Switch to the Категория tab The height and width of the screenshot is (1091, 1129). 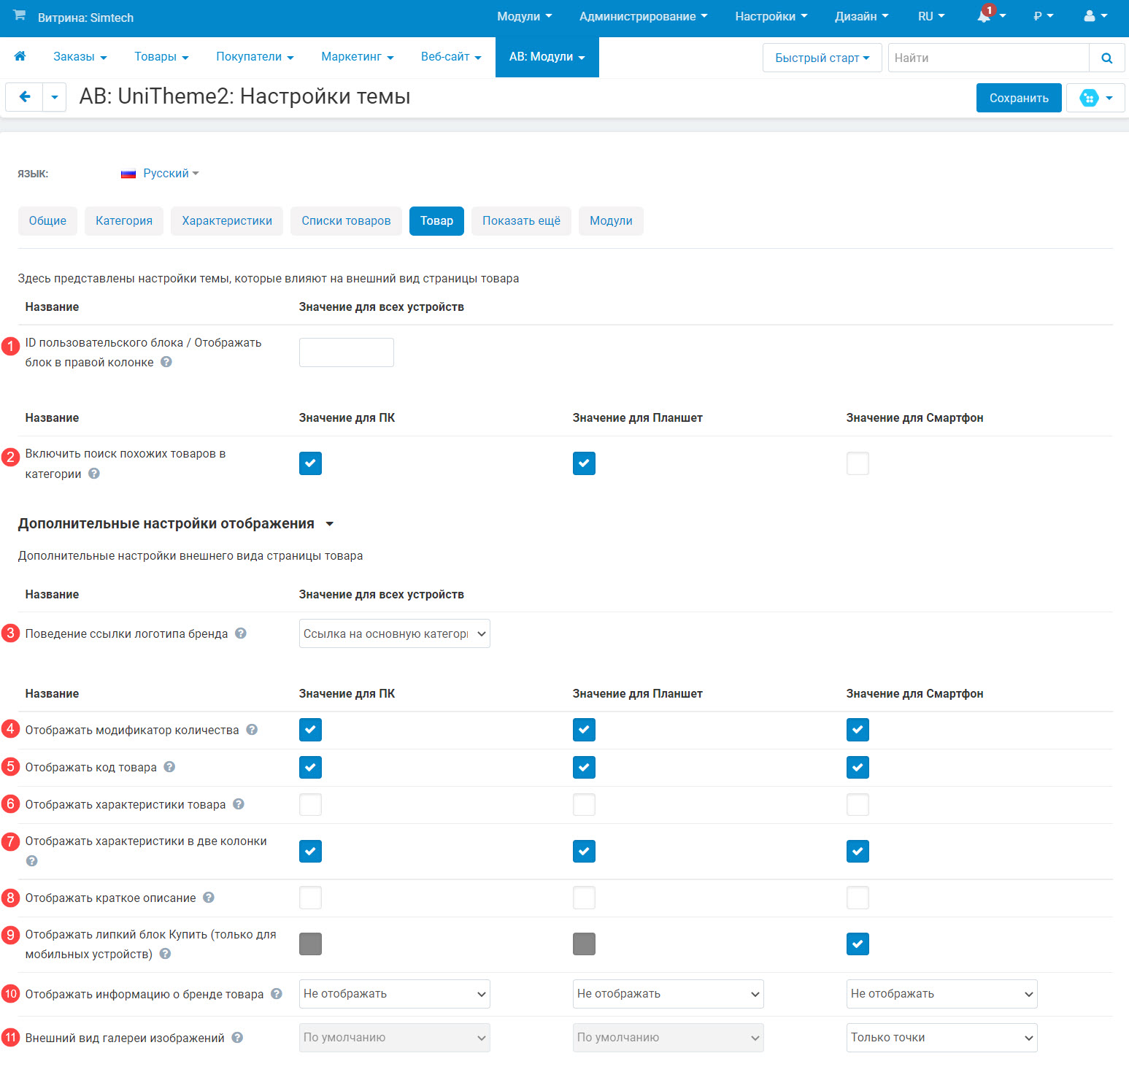[x=124, y=221]
